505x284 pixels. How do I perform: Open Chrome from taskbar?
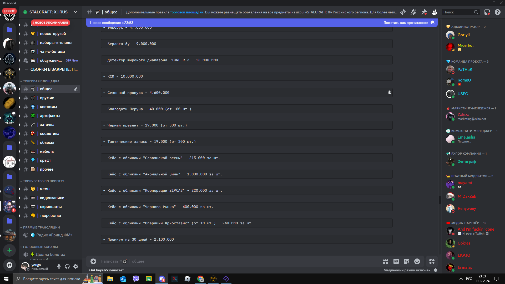200,279
